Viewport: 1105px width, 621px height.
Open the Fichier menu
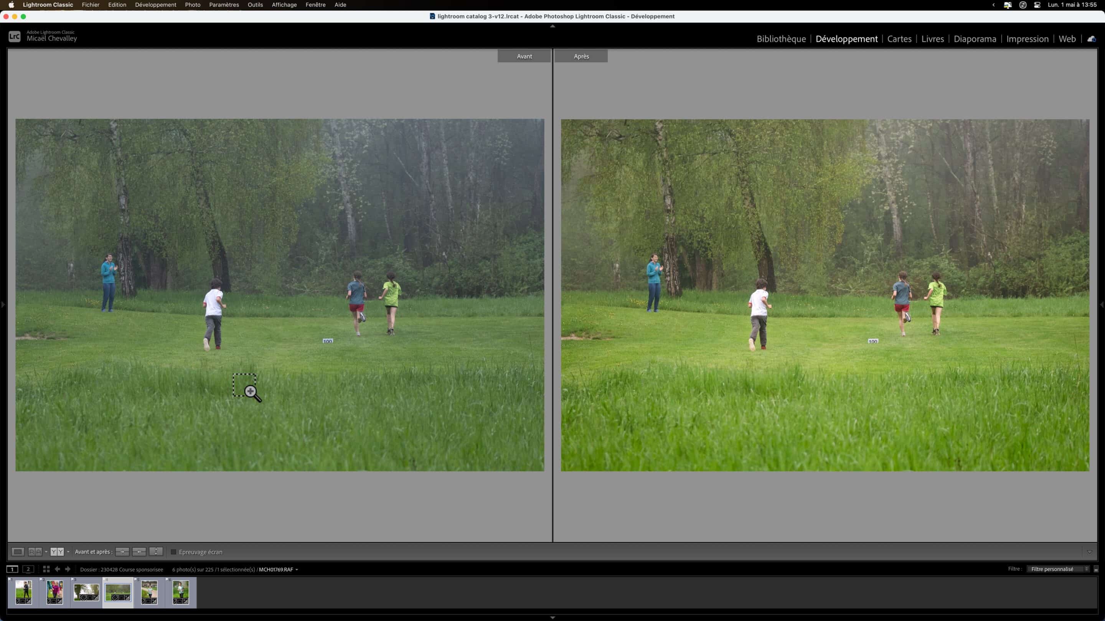click(x=91, y=5)
